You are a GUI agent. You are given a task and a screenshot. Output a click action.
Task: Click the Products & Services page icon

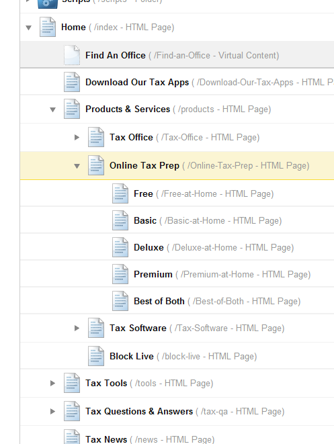(x=72, y=109)
